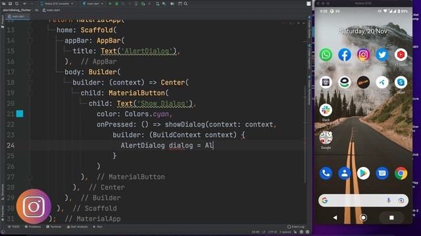
Task: Collapse the Center block at line 18
Action: pos(30,83)
